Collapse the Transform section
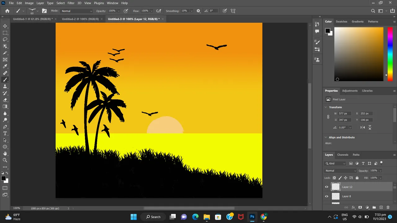The width and height of the screenshot is (397, 223). pos(326,107)
